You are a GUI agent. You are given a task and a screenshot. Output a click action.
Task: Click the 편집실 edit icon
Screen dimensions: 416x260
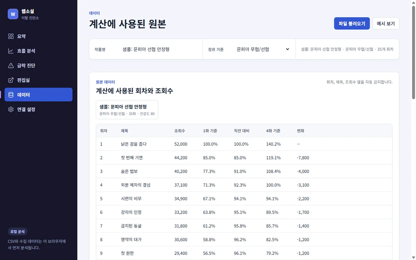point(11,80)
